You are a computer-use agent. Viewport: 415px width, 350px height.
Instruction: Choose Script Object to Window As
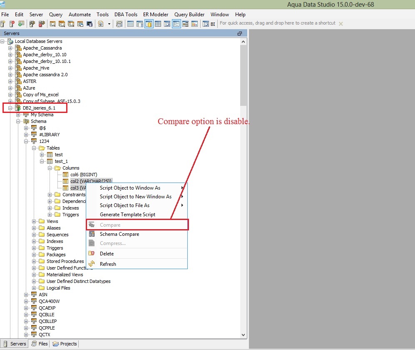(137, 187)
